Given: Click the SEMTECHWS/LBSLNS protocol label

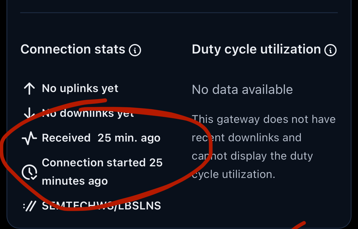Looking at the screenshot, I should 101,206.
